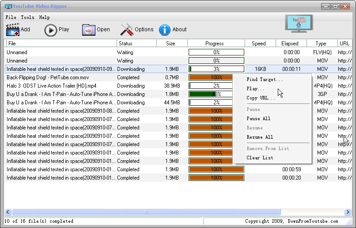The width and height of the screenshot is (356, 228).
Task: Open the Tools menu
Action: pyautogui.click(x=27, y=18)
